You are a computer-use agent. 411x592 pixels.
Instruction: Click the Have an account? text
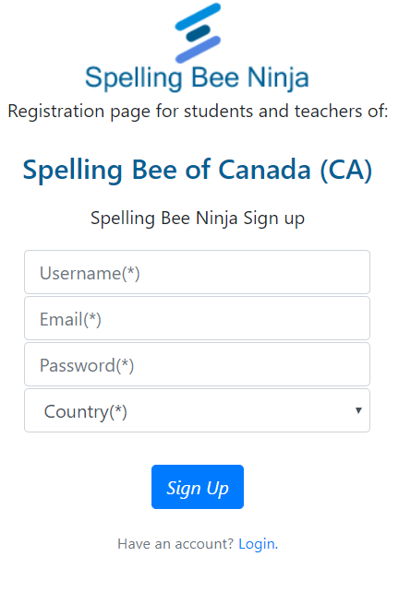(175, 544)
